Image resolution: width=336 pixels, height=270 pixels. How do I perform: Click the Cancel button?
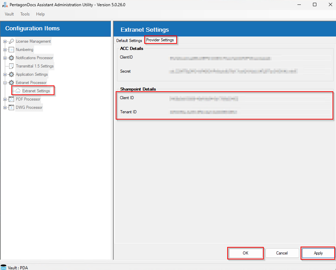tap(282, 253)
